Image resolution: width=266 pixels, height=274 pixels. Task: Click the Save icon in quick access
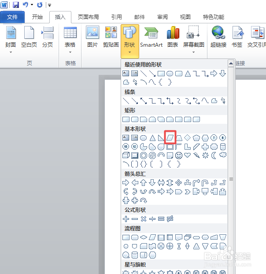pyautogui.click(x=16, y=5)
